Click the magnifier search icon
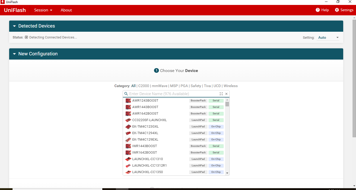The height and width of the screenshot is (190, 356). click(126, 94)
